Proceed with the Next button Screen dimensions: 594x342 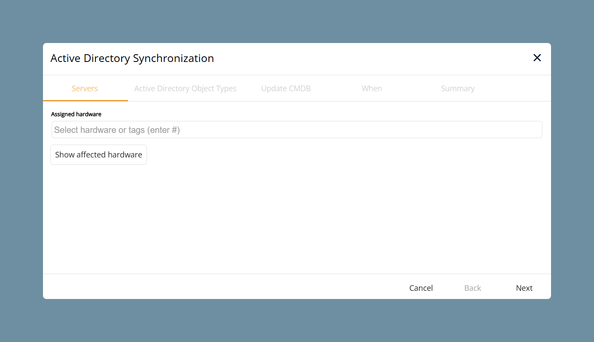click(x=524, y=288)
